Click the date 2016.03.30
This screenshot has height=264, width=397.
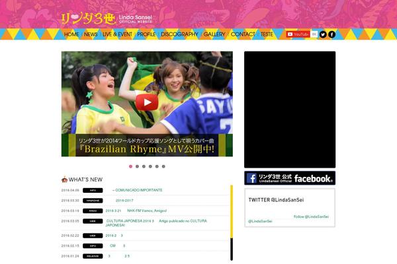point(70,201)
